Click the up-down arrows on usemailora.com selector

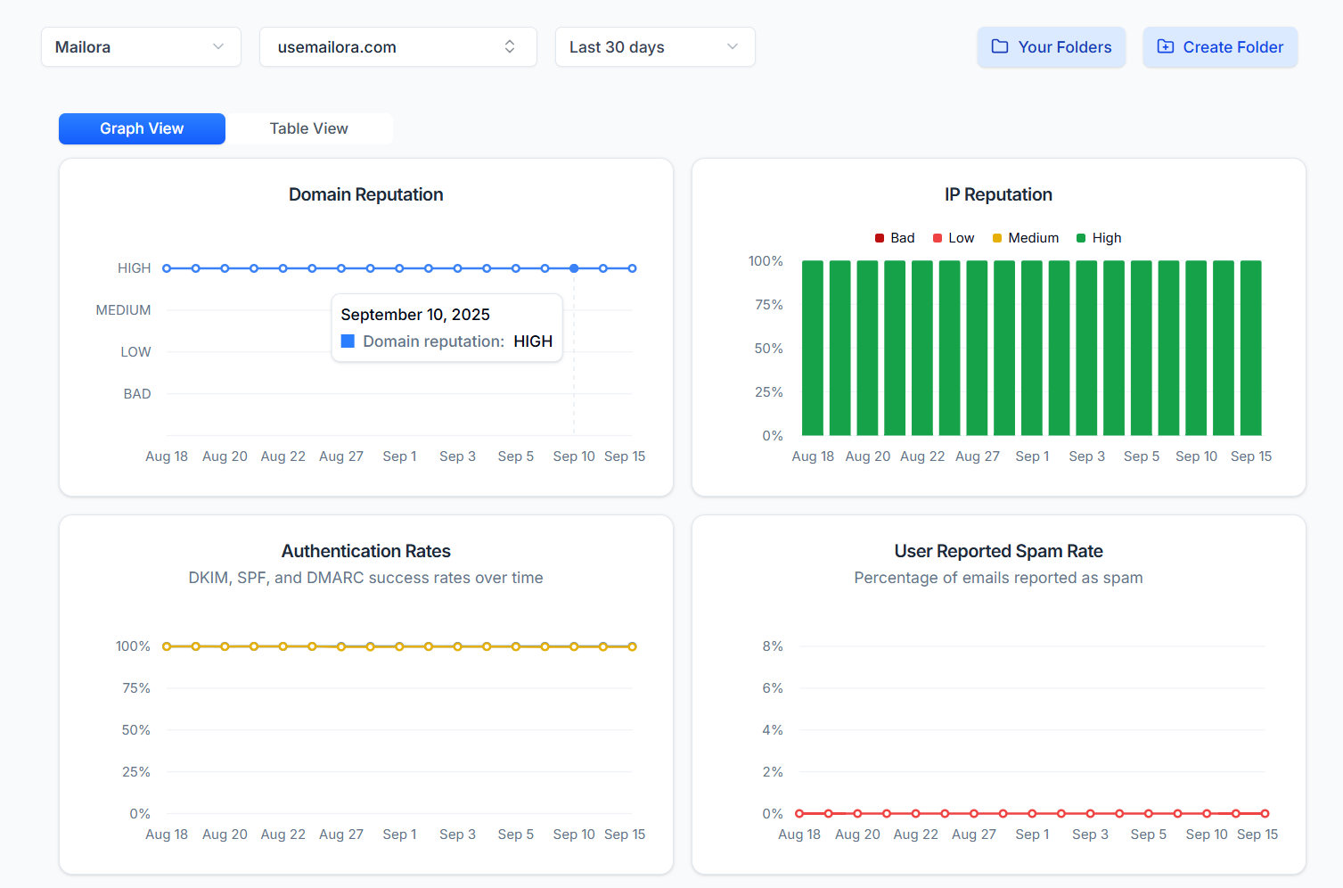click(509, 46)
